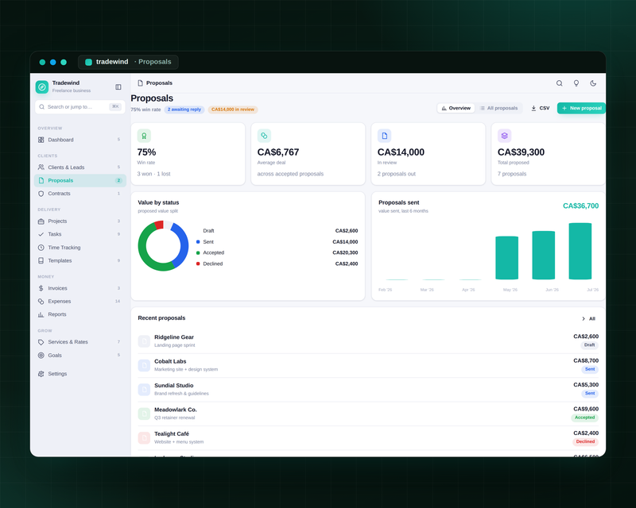Create a New proposal
Screen dimensions: 636x508
pos(581,108)
